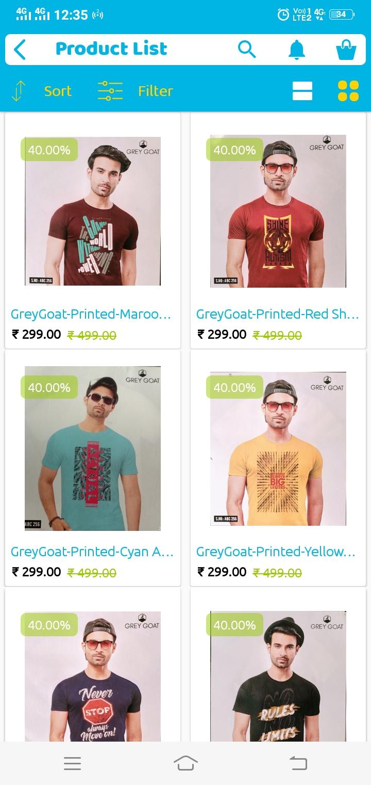The image size is (371, 785).
Task: Open GreyGoat-Printed-Yellow product title
Action: click(276, 552)
